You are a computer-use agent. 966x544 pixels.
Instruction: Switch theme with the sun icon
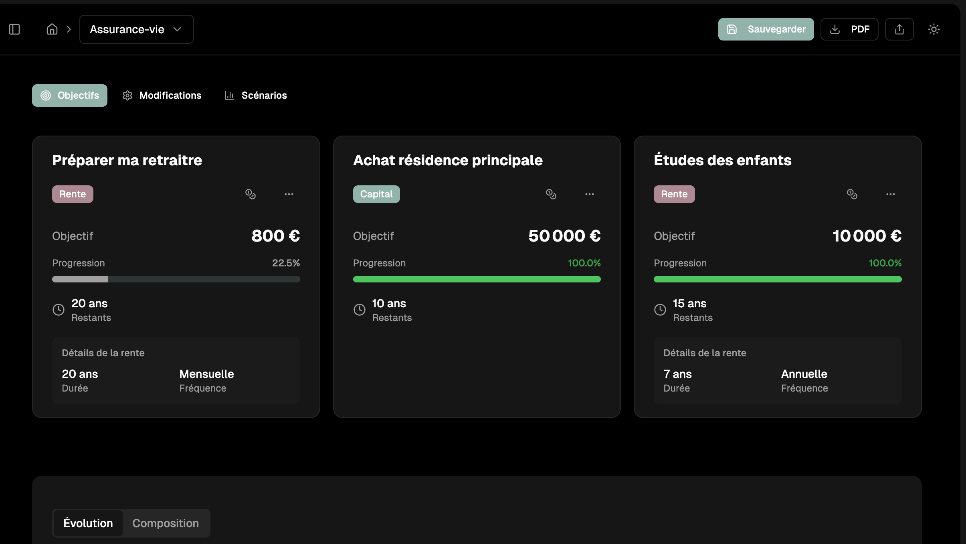pyautogui.click(x=934, y=29)
